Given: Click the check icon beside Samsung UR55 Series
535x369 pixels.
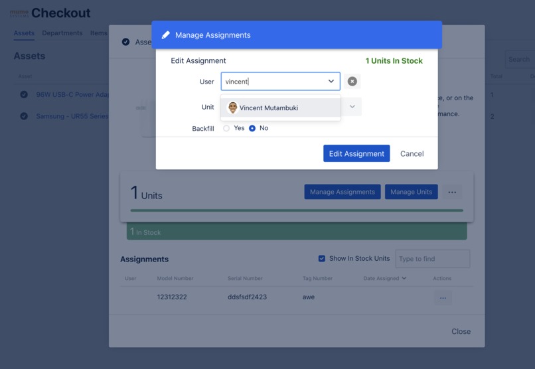Looking at the screenshot, I should click(24, 116).
